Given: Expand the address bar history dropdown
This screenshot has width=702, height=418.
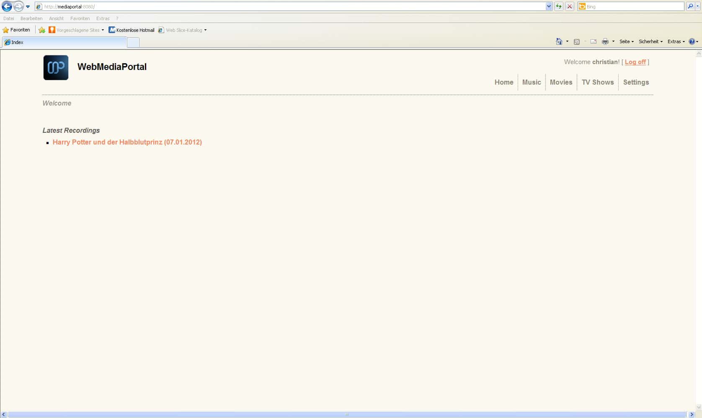Looking at the screenshot, I should (549, 6).
